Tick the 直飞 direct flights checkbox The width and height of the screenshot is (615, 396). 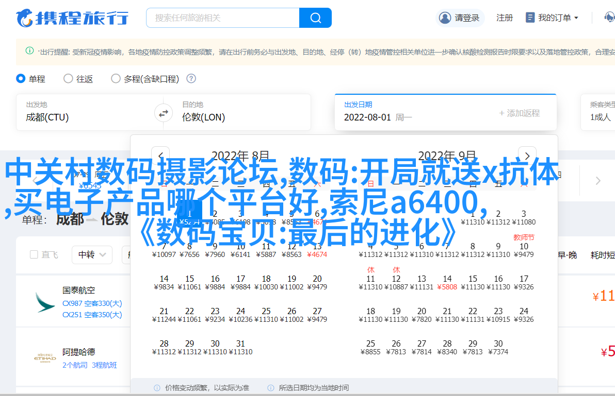[34, 255]
